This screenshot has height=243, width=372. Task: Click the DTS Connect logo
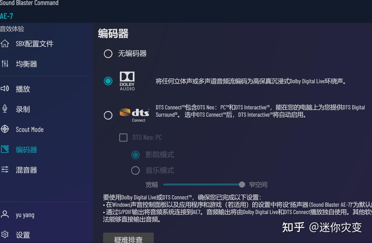[134, 114]
